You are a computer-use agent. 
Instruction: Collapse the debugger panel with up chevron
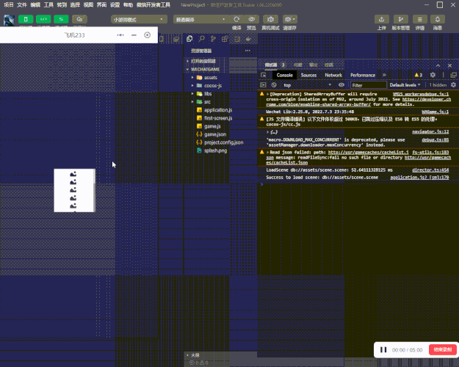click(438, 65)
